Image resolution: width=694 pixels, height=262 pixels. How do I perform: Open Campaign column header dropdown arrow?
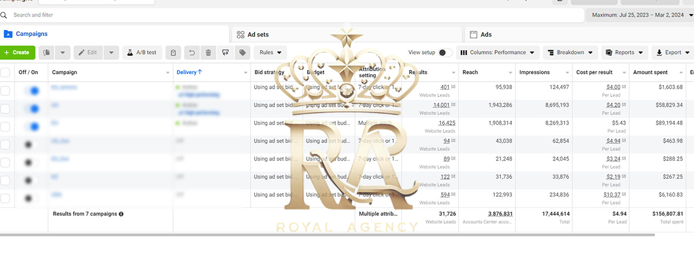point(168,73)
